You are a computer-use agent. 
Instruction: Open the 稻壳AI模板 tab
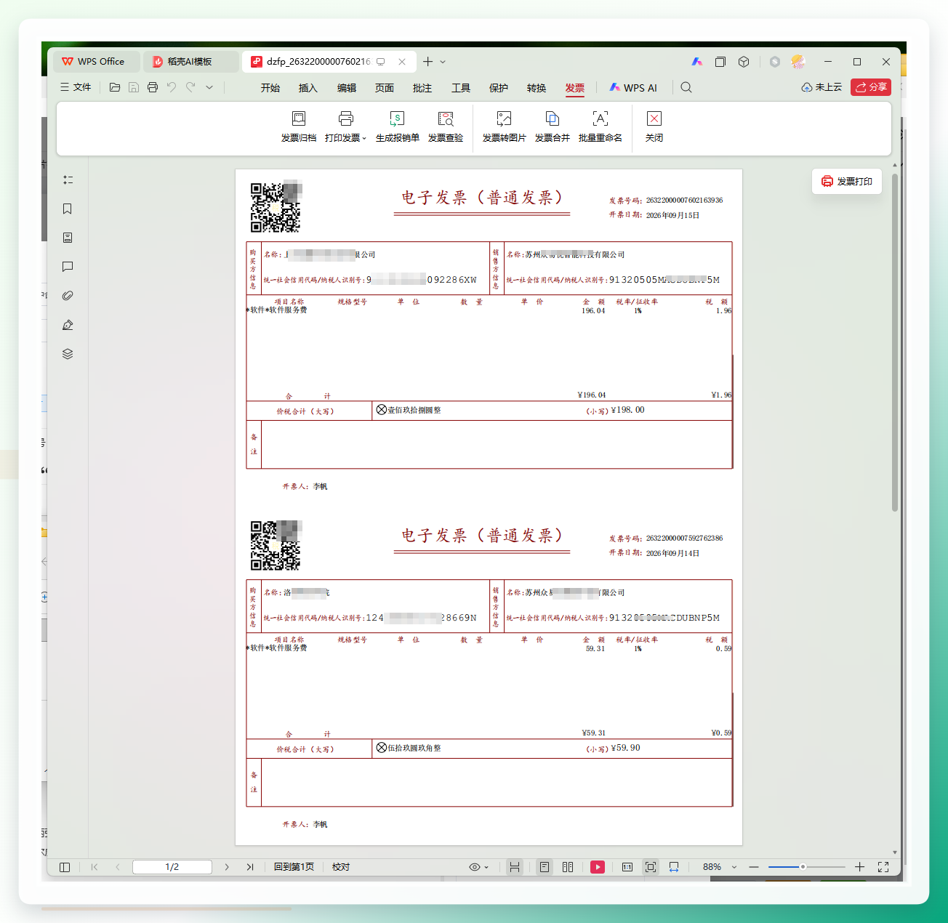tap(190, 62)
